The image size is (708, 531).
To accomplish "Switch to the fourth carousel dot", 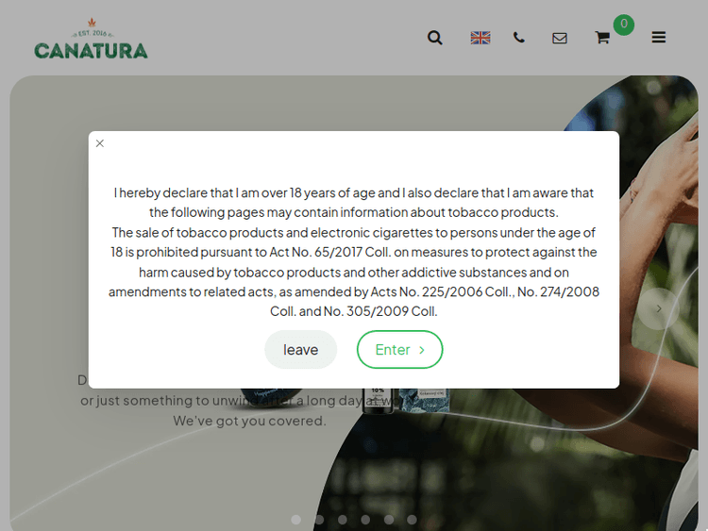I will tap(365, 520).
